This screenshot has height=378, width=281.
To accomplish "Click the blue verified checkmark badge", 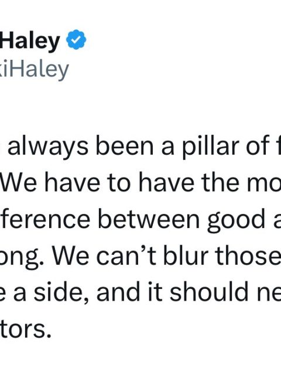I will (x=76, y=39).
